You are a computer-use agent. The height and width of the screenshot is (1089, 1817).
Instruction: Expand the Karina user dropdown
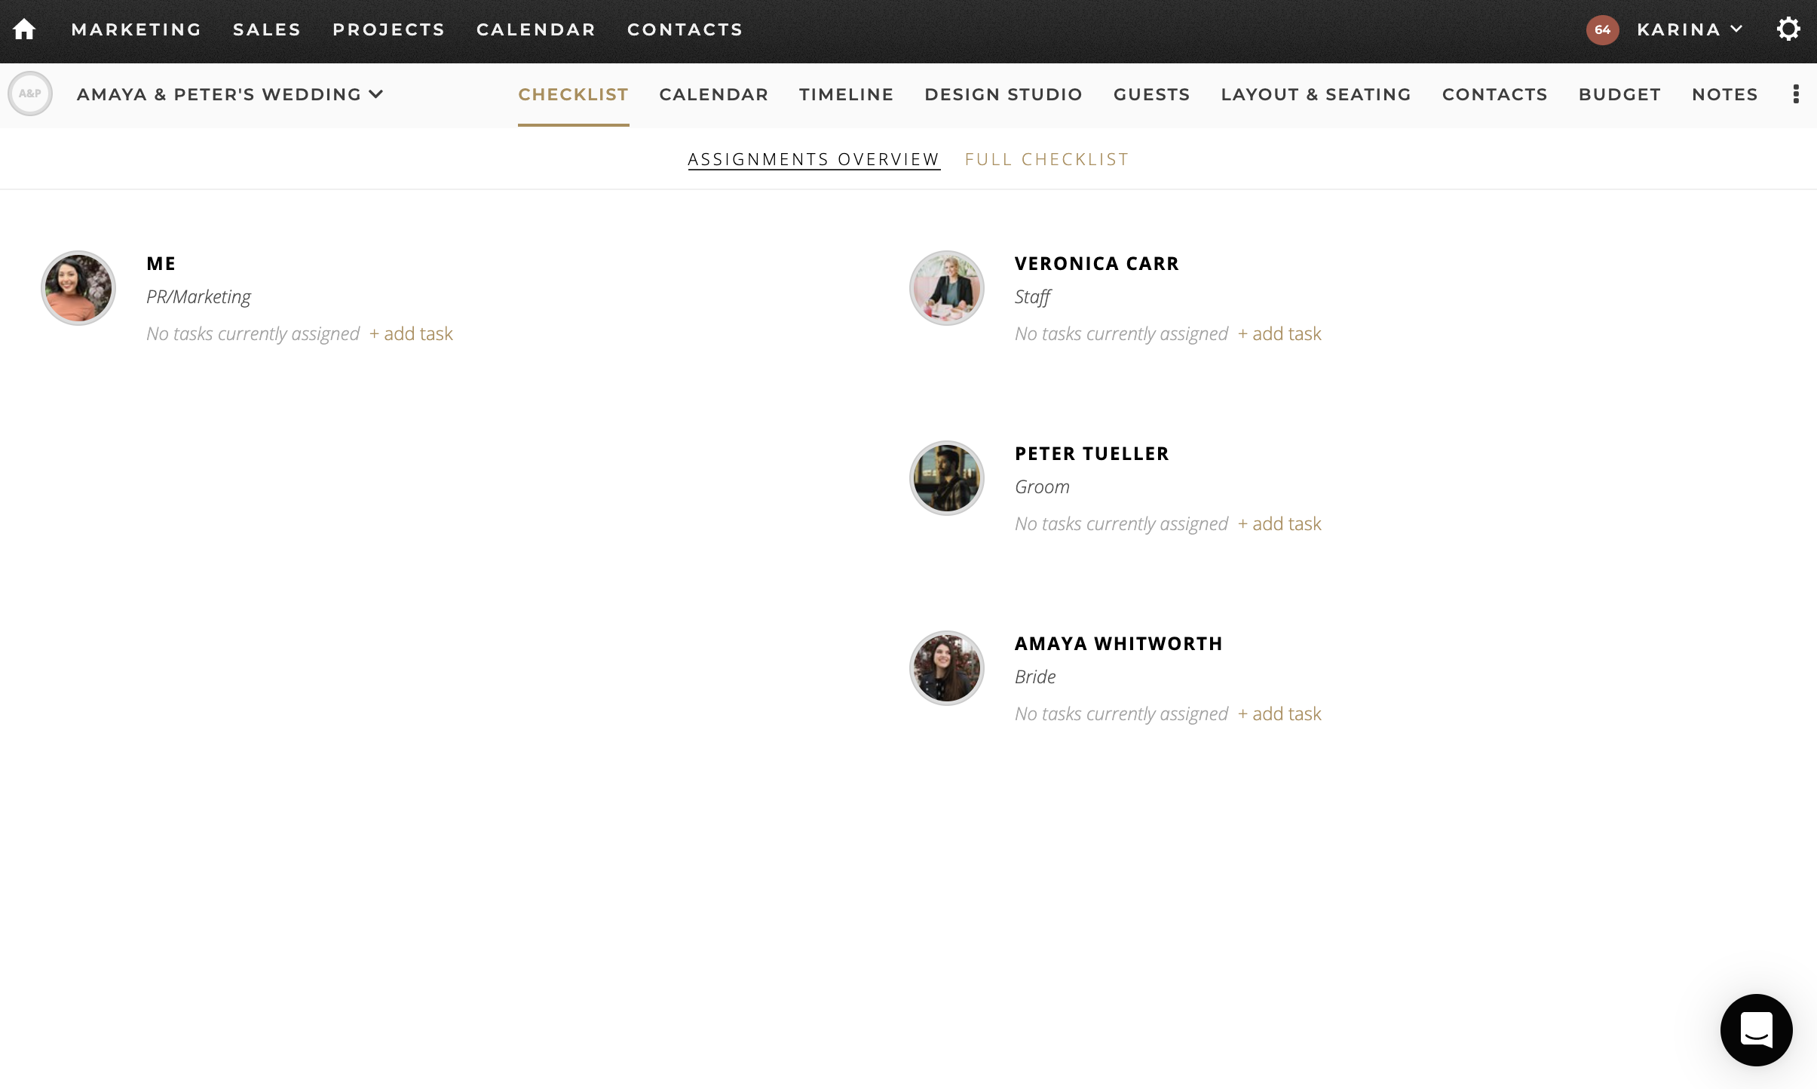(1690, 29)
